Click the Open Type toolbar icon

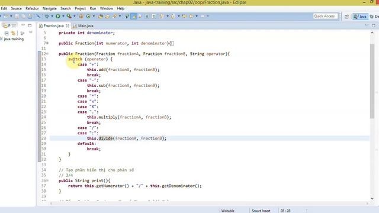click(100, 16)
